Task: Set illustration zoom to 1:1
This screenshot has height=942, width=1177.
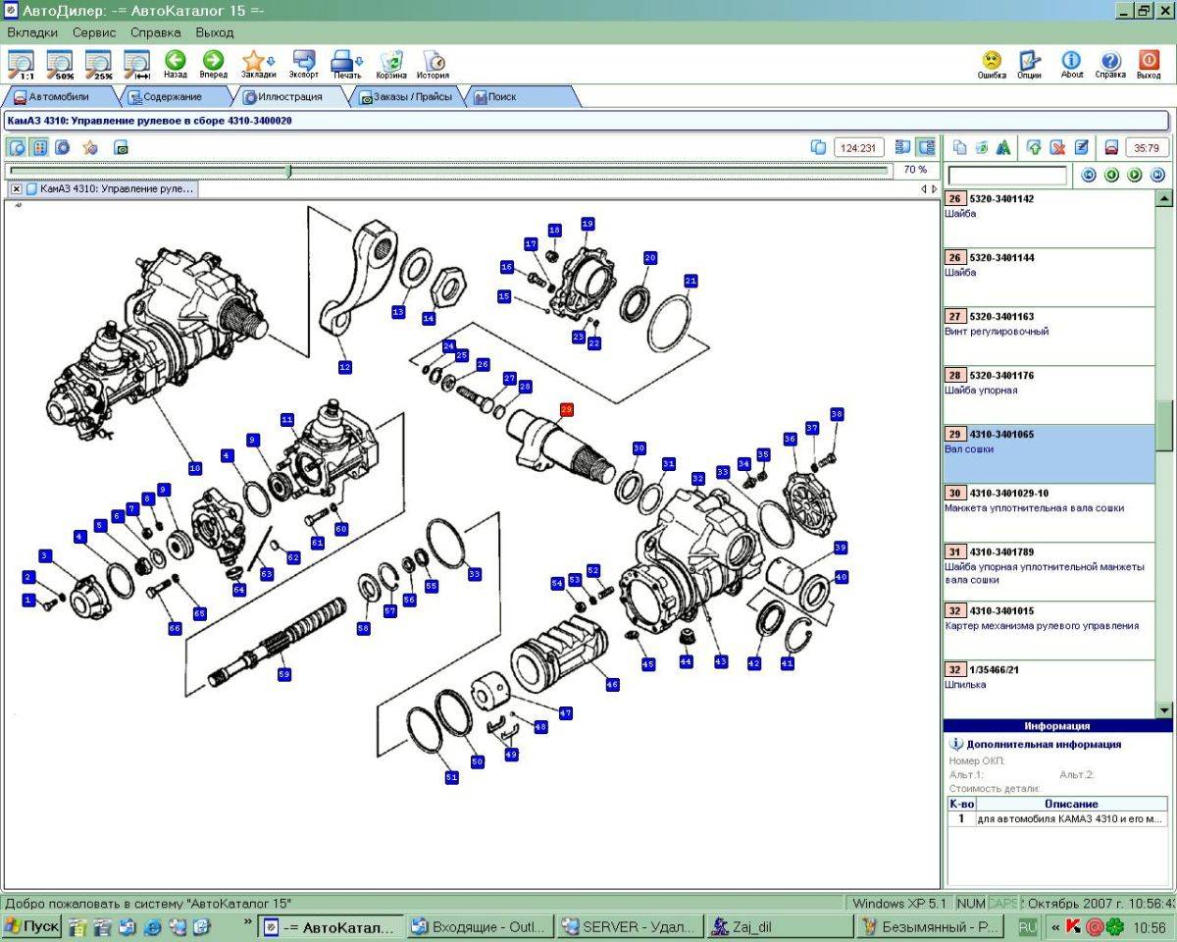Action: click(x=22, y=64)
